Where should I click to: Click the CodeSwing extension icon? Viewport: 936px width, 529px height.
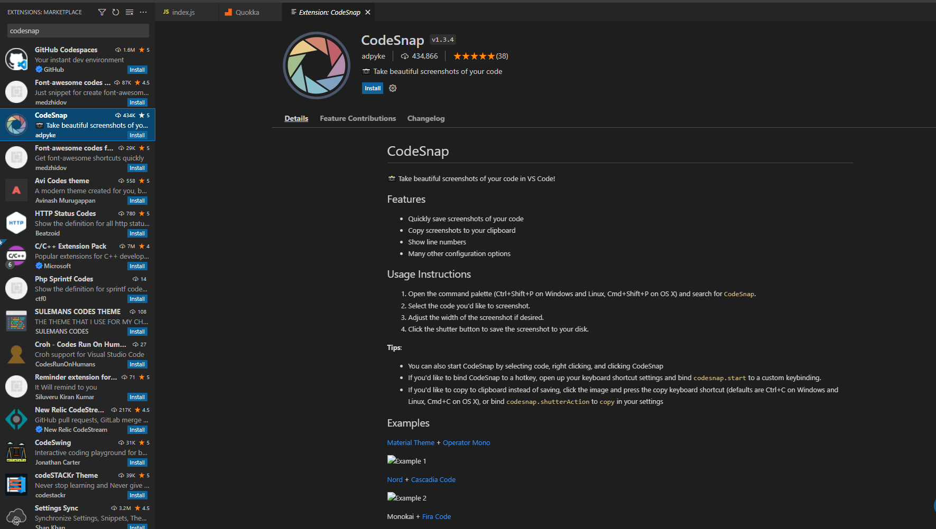pos(16,452)
